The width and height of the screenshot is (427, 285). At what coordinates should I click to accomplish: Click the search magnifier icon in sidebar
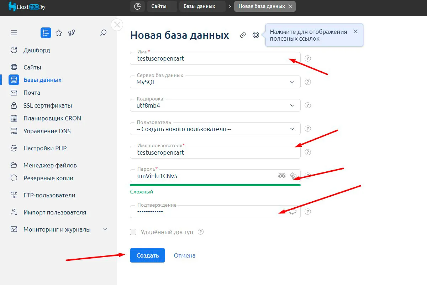(103, 33)
